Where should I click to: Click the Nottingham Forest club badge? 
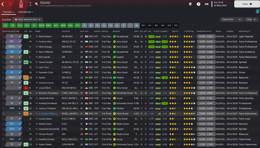[x=22, y=4]
